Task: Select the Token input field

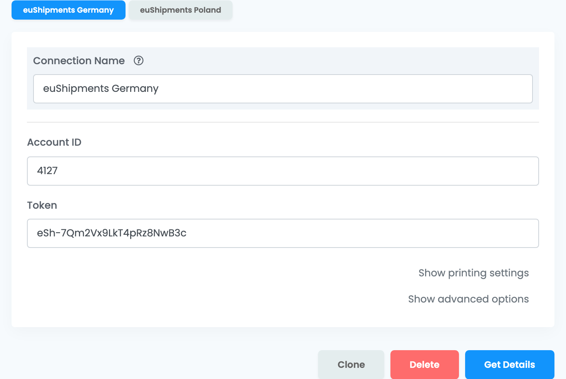Action: tap(283, 233)
